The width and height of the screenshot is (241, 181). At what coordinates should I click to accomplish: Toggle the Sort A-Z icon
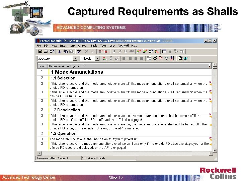coord(172,58)
